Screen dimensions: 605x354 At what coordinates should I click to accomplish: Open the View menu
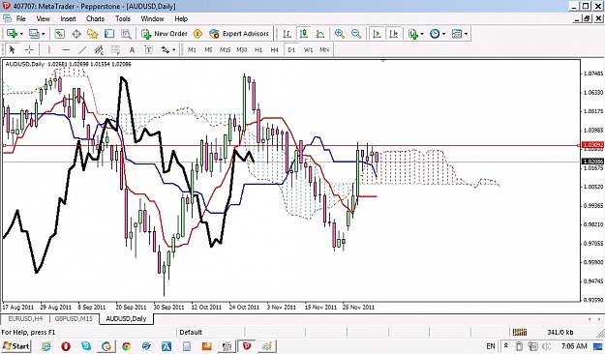coord(44,18)
